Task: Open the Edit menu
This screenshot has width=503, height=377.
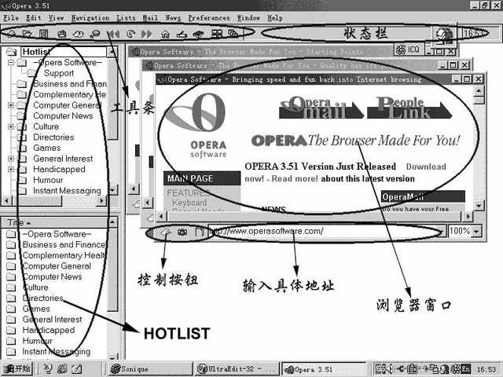Action: click(x=34, y=18)
